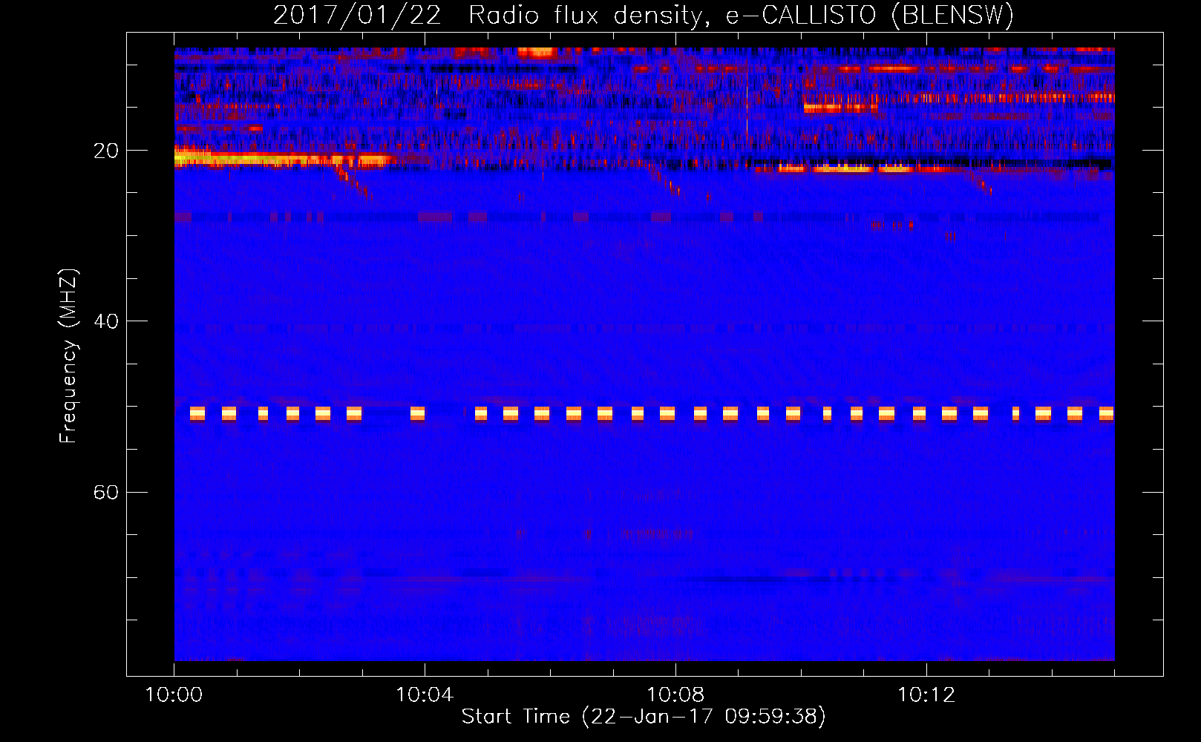The height and width of the screenshot is (742, 1201).
Task: Click the 10:04 time tick label
Action: pyautogui.click(x=425, y=695)
